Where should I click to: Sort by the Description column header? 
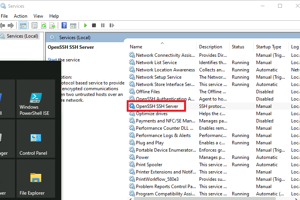click(x=210, y=47)
